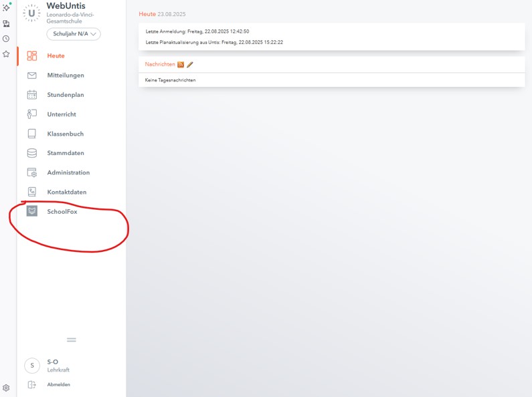The width and height of the screenshot is (532, 397).
Task: Click the pencil edit icon beside Nachrichten
Action: [190, 65]
